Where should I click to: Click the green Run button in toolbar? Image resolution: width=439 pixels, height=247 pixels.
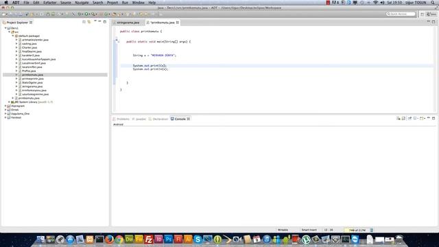pyautogui.click(x=86, y=14)
